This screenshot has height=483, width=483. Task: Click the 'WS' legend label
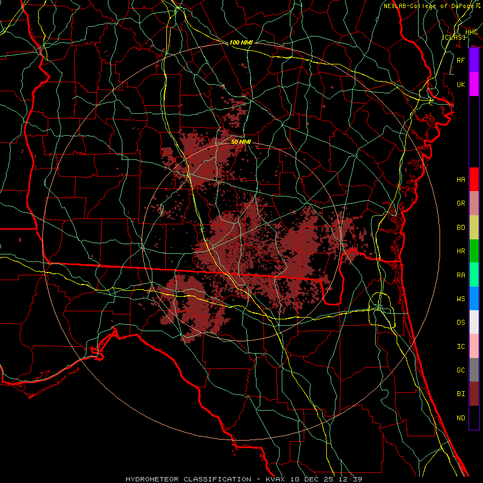tap(461, 299)
